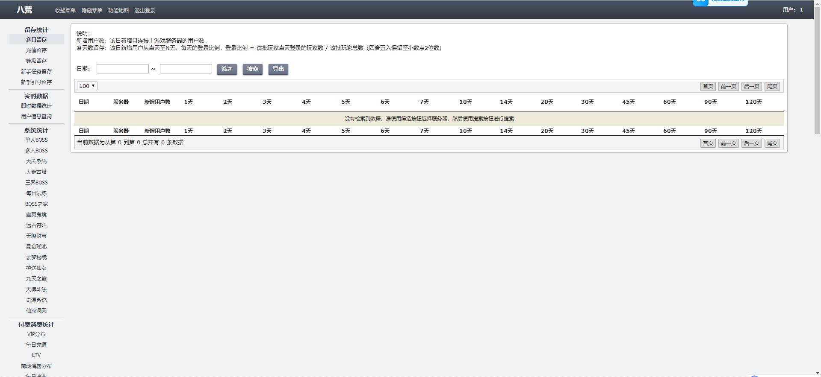
Task: View the VIP分布 report
Action: coord(36,334)
